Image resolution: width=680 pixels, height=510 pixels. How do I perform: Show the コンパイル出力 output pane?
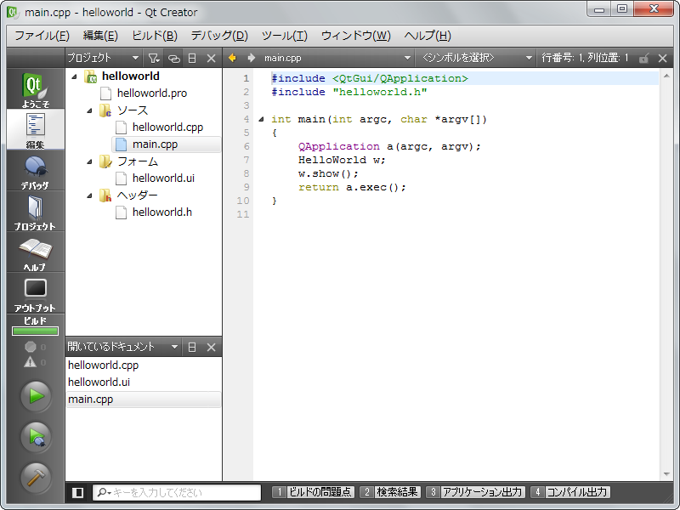click(x=570, y=492)
